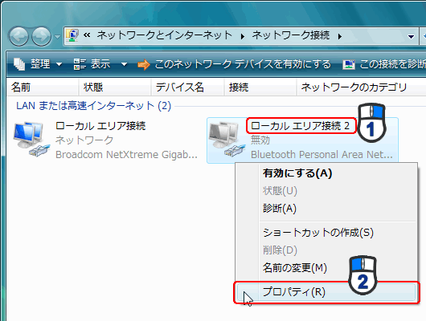
Task: Click このネットワーク デバイスを有効にする toolbar button
Action: (x=235, y=64)
